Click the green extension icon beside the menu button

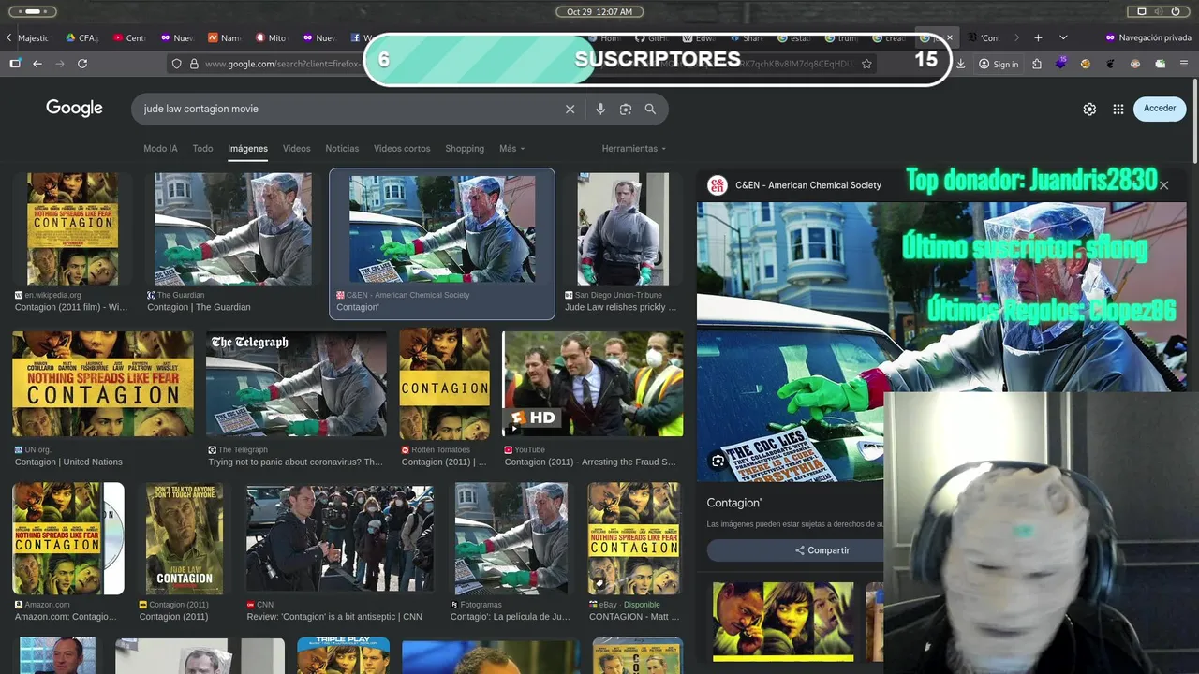[1160, 64]
